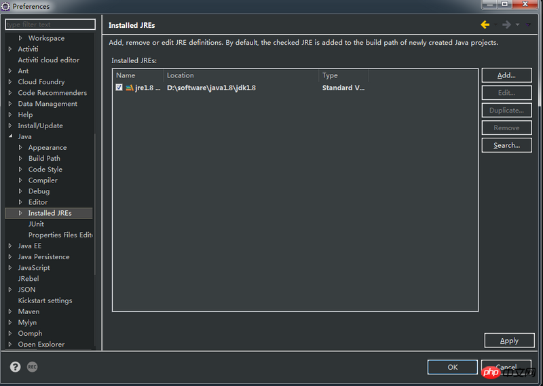The image size is (543, 386).
Task: Click the preferences tree vertical scrollbar
Action: point(94,204)
